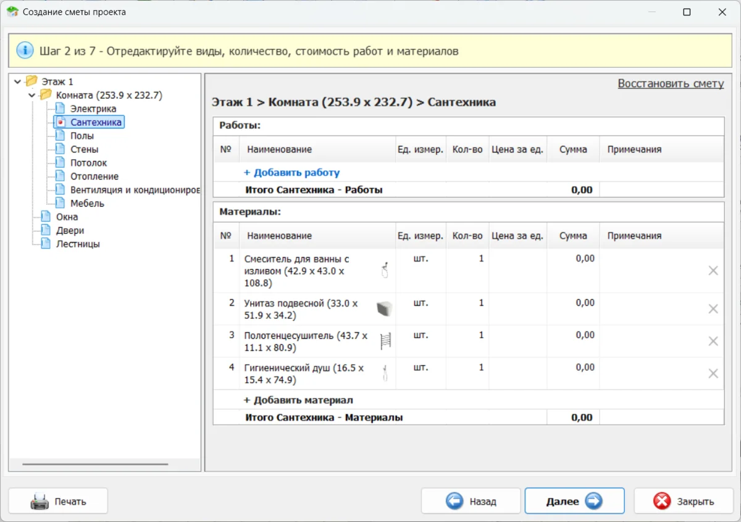Click the Смеситель для ванны с изливом name
This screenshot has width=741, height=522.
pyautogui.click(x=297, y=271)
